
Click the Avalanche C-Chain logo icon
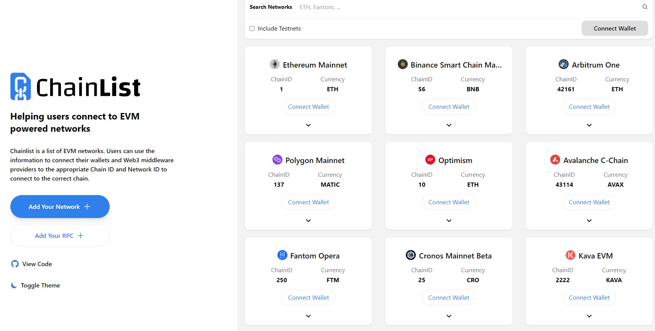(x=555, y=160)
